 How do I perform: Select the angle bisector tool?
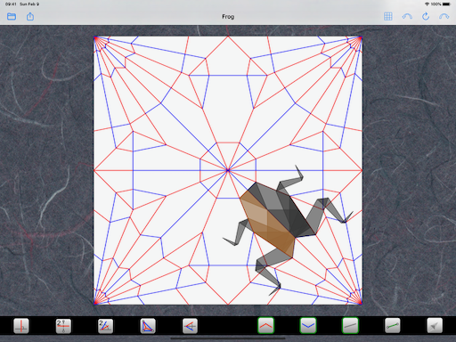click(x=105, y=326)
